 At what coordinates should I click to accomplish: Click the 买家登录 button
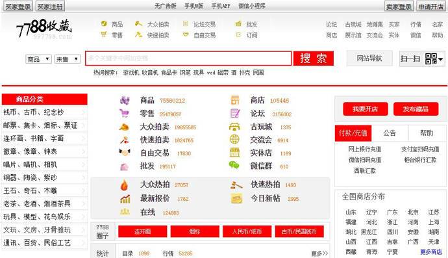point(18,6)
